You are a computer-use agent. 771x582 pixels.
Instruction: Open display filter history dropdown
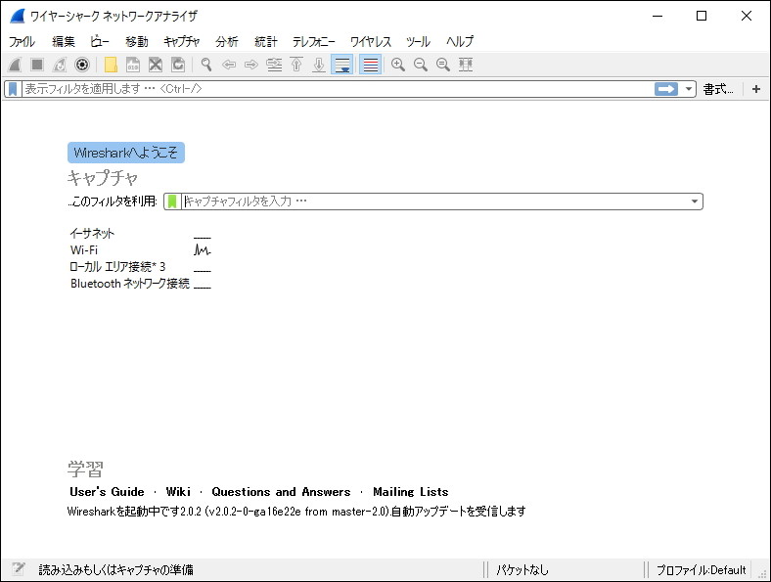tap(689, 89)
